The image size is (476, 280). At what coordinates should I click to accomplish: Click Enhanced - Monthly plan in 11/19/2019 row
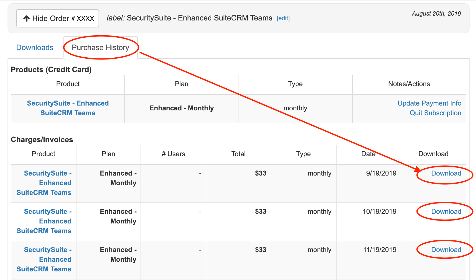pyautogui.click(x=118, y=254)
